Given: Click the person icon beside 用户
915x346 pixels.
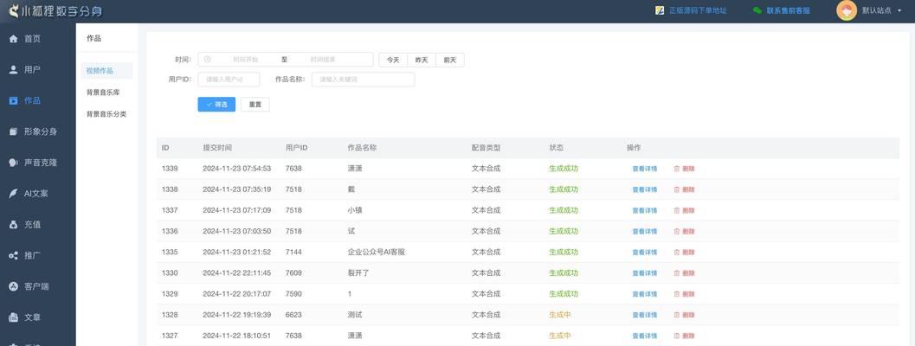Looking at the screenshot, I should [x=14, y=70].
